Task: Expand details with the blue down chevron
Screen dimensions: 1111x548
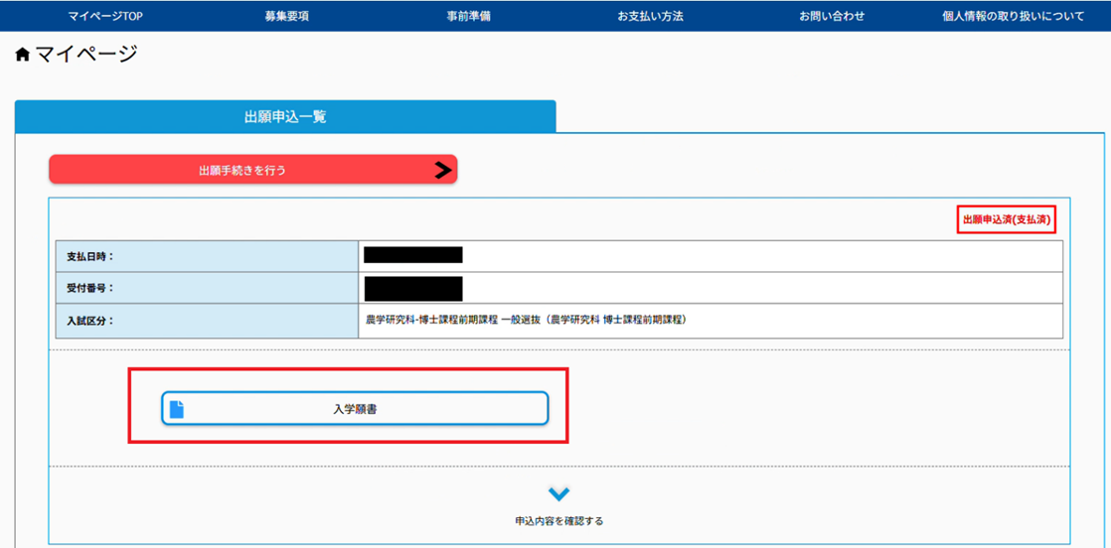Action: 559,494
